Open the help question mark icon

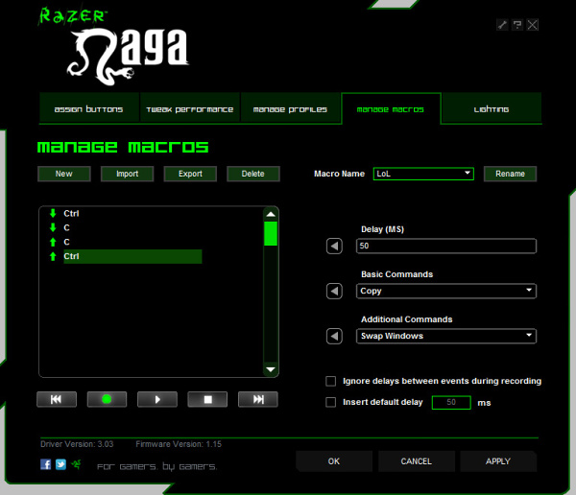(x=517, y=25)
